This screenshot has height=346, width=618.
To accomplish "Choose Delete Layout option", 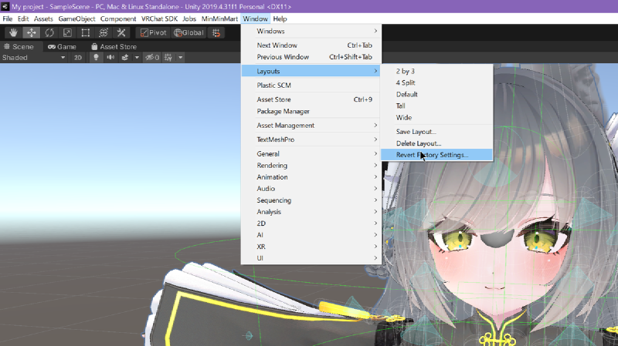I will pos(436,143).
